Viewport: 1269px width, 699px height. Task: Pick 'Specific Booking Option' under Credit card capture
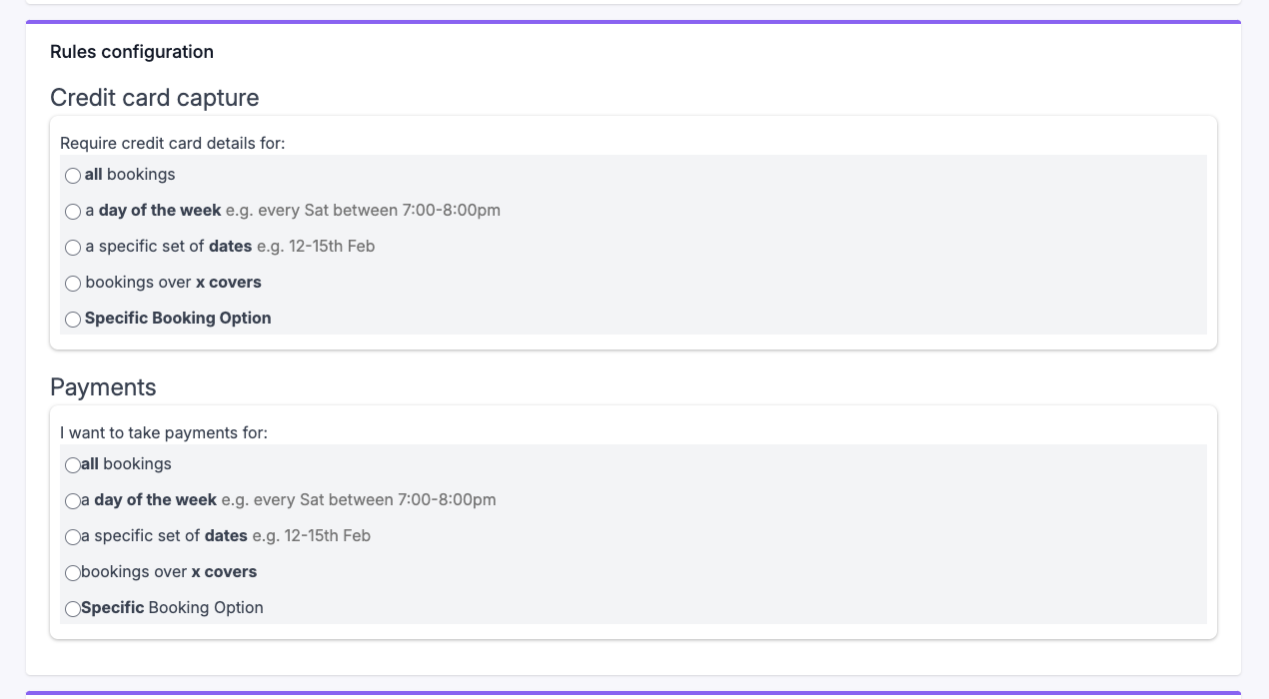(73, 320)
